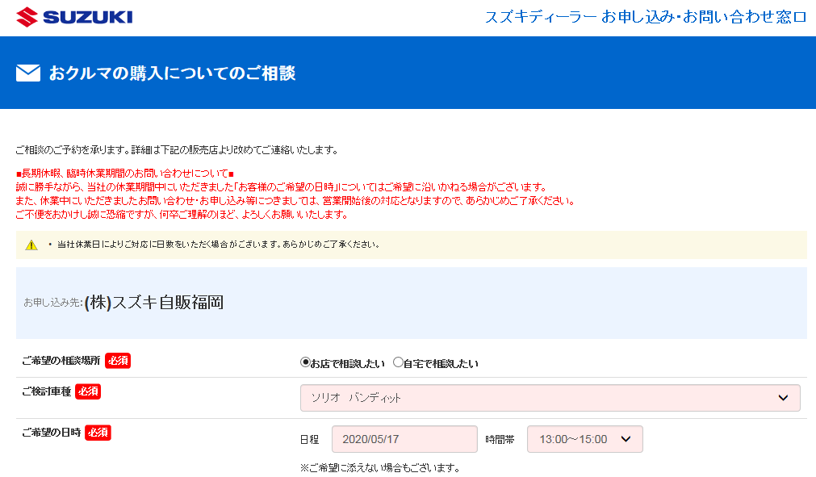Click the ご希望の相談場所 label

point(61,361)
